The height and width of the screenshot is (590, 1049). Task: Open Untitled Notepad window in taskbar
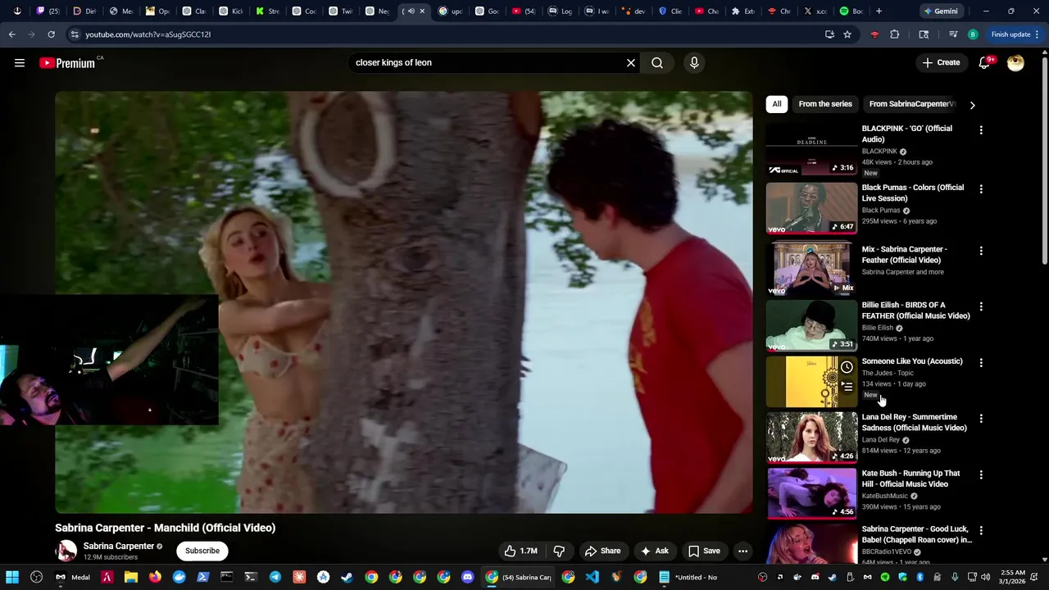pos(688,577)
